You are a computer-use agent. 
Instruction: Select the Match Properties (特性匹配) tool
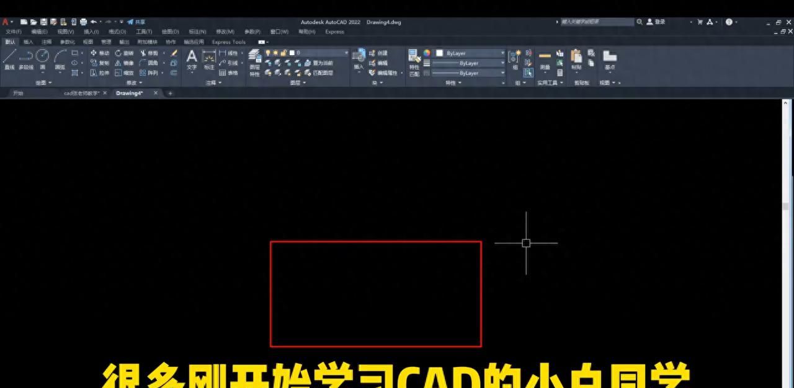414,60
